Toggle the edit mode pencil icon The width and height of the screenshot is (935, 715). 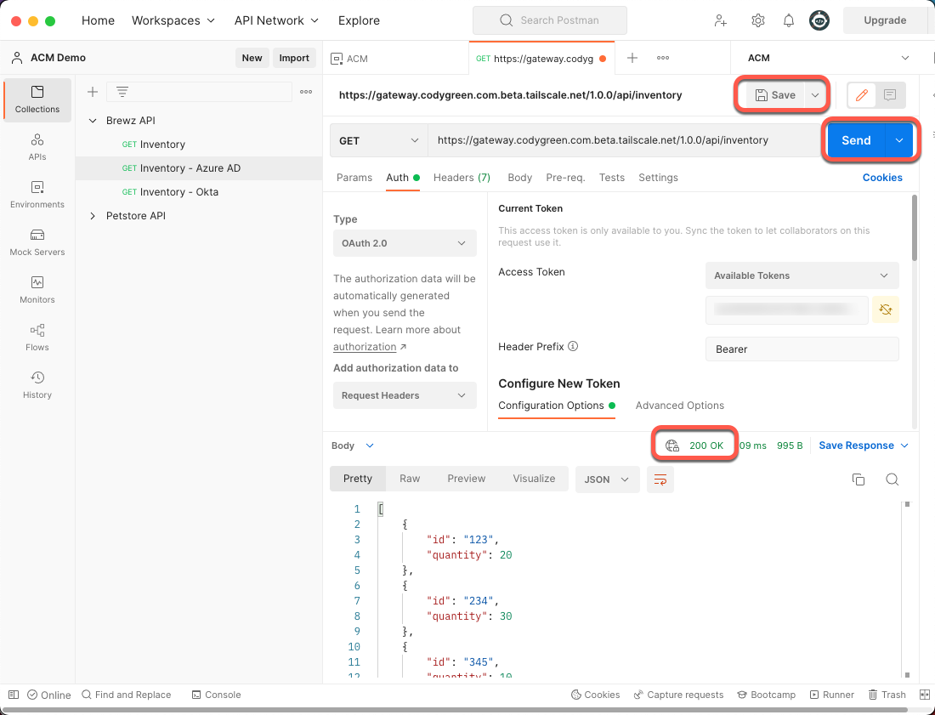tap(861, 95)
